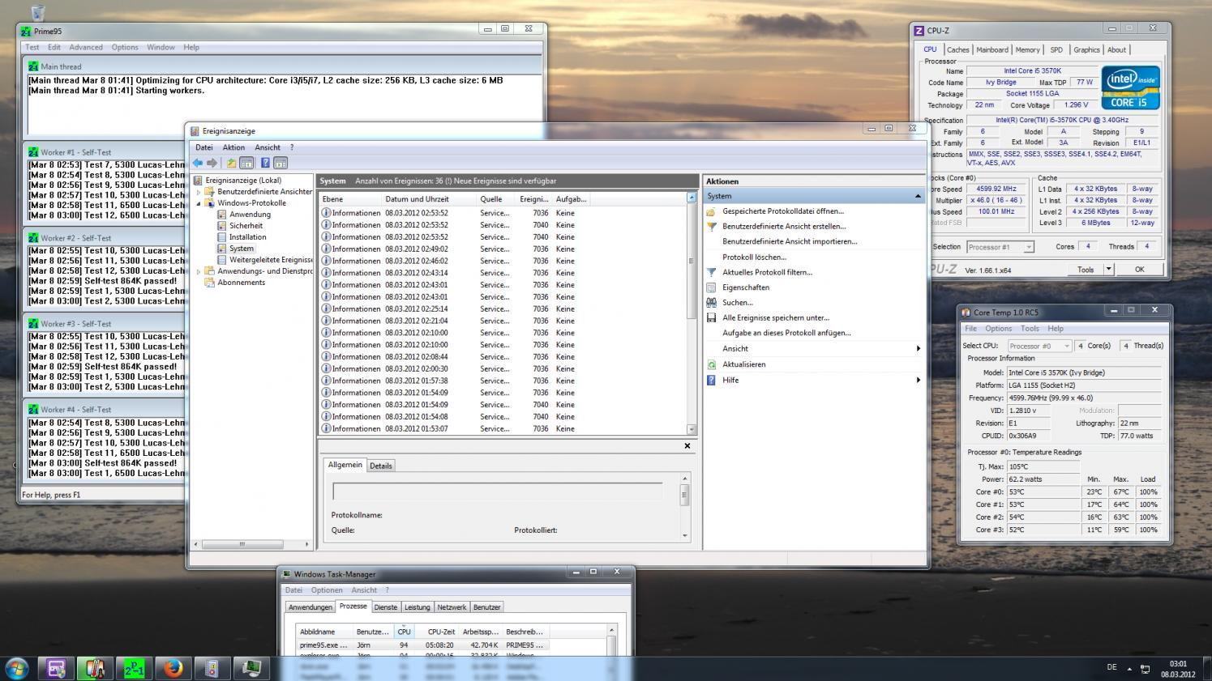Click the filter icon next to Aktuelles Protokoll filtern

coord(711,272)
